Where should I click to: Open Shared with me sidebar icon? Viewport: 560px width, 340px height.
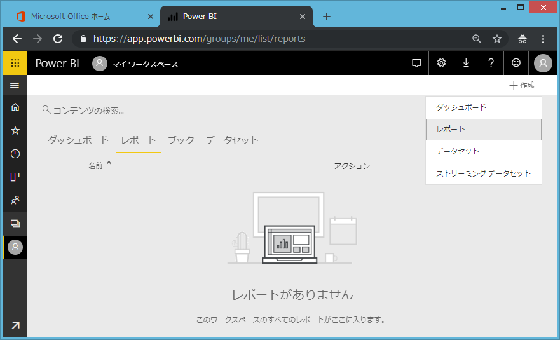pyautogui.click(x=15, y=200)
